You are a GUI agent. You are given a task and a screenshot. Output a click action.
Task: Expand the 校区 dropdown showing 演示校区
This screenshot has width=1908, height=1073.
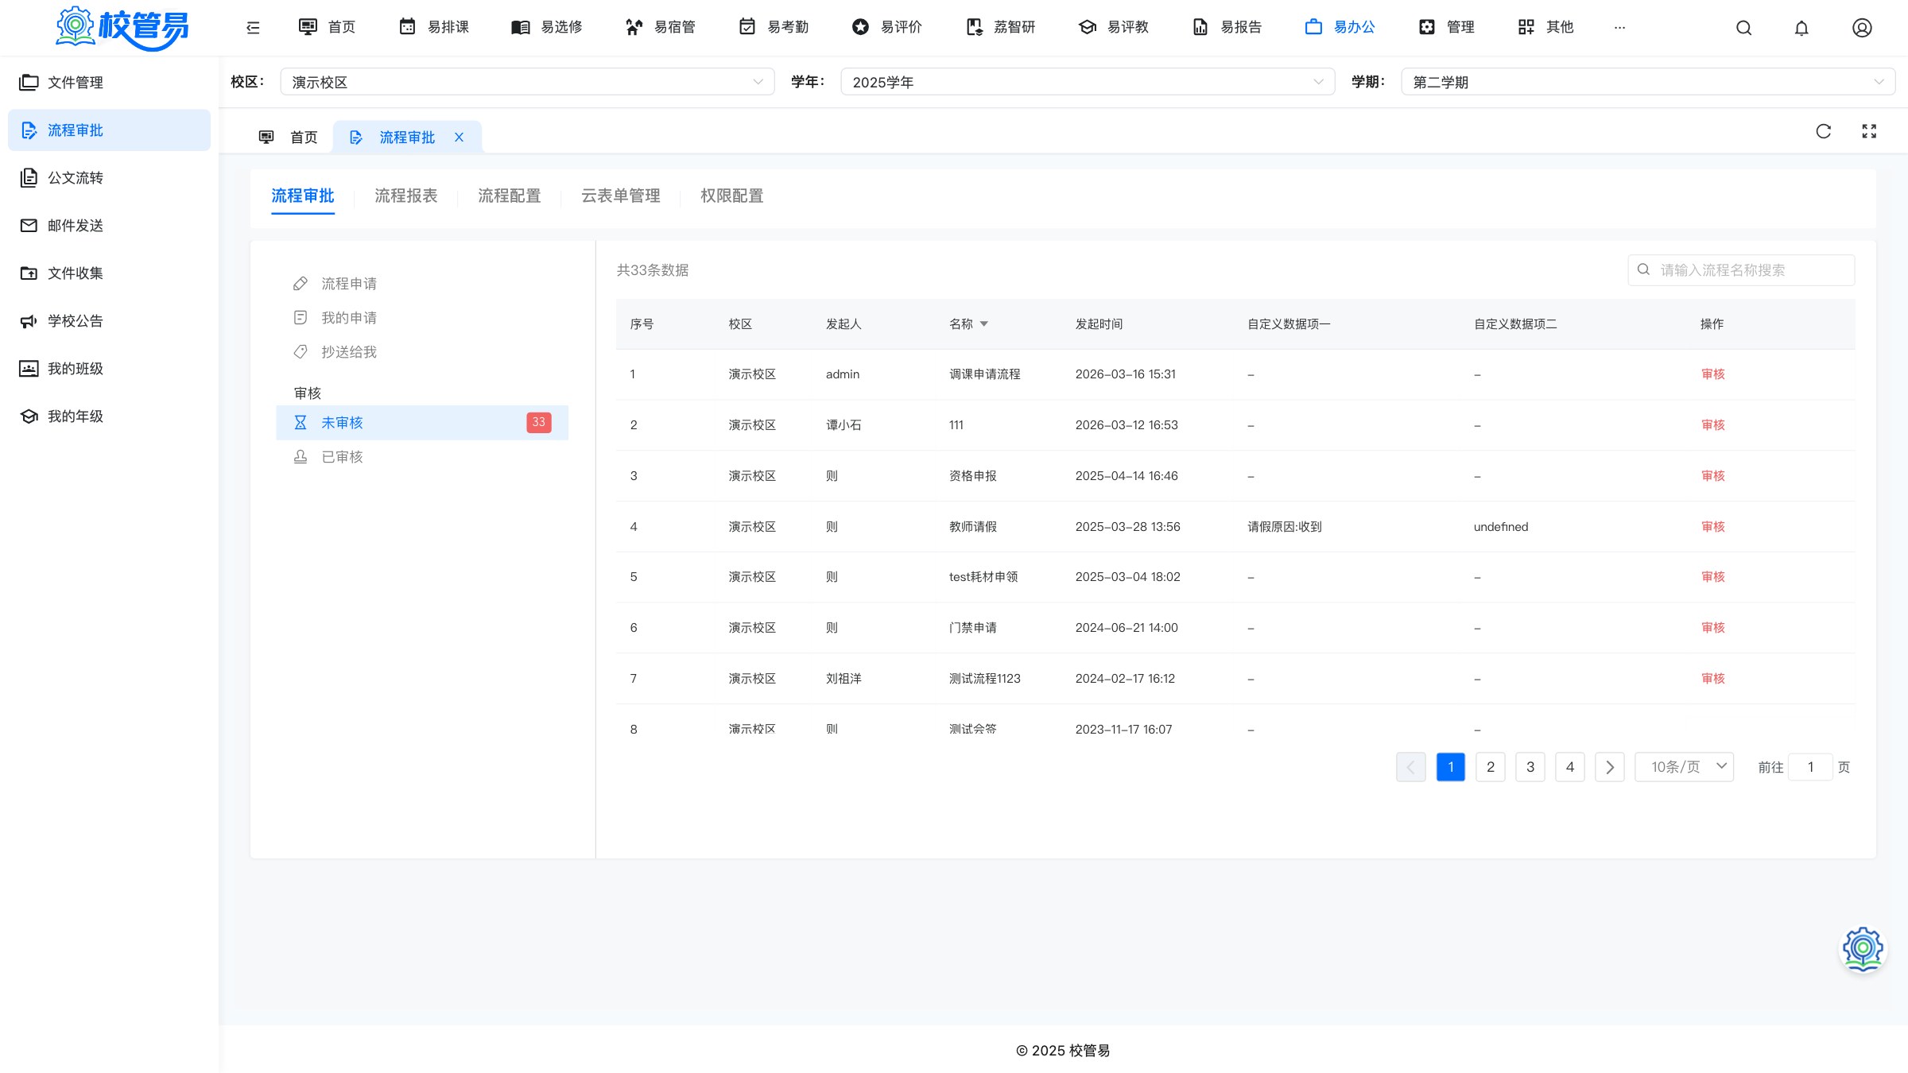[x=527, y=82]
